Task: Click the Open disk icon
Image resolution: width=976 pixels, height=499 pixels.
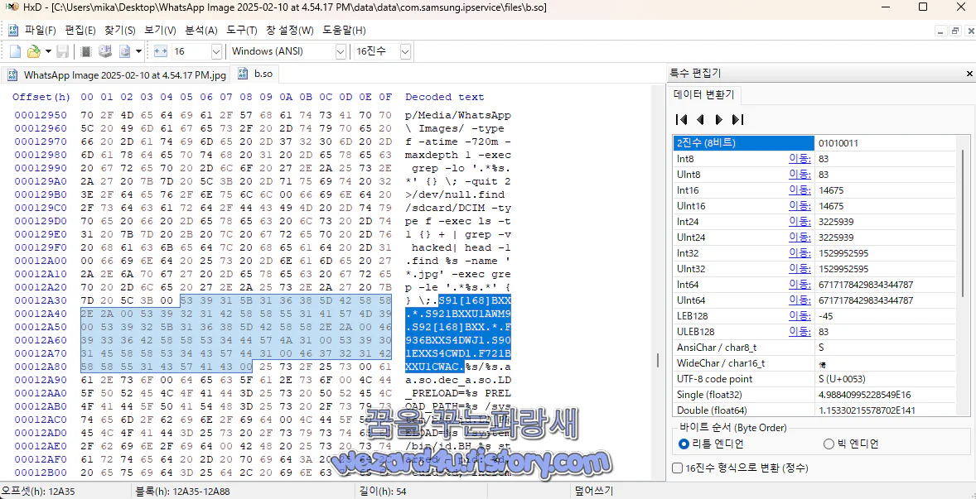Action: tap(105, 51)
